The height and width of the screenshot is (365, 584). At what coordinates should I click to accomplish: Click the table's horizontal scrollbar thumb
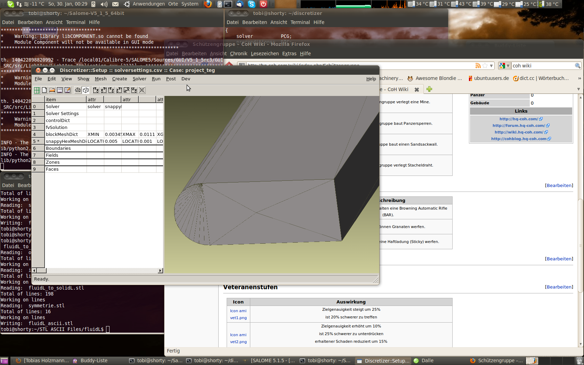coord(41,270)
